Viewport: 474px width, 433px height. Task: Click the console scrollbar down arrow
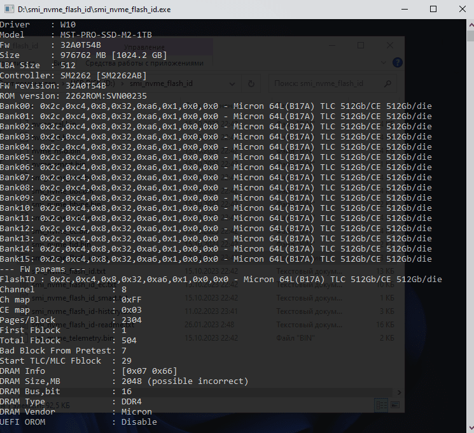(471, 427)
